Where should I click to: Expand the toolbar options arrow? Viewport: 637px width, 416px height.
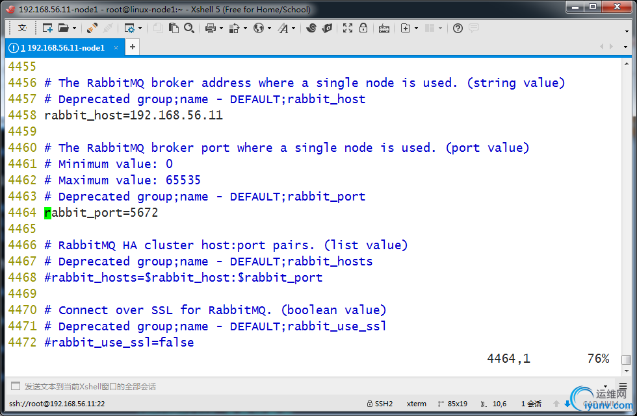pyautogui.click(x=627, y=31)
